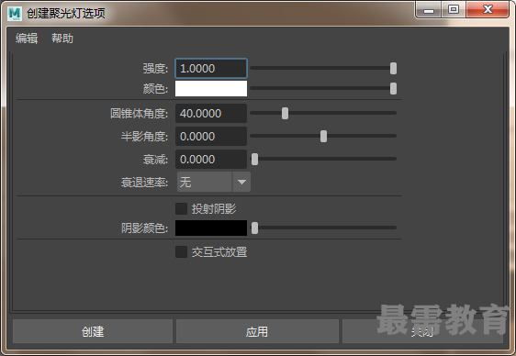Viewport: 516px width, 356px height.
Task: Click the 关闭 button at the bottom
Action: click(422, 331)
